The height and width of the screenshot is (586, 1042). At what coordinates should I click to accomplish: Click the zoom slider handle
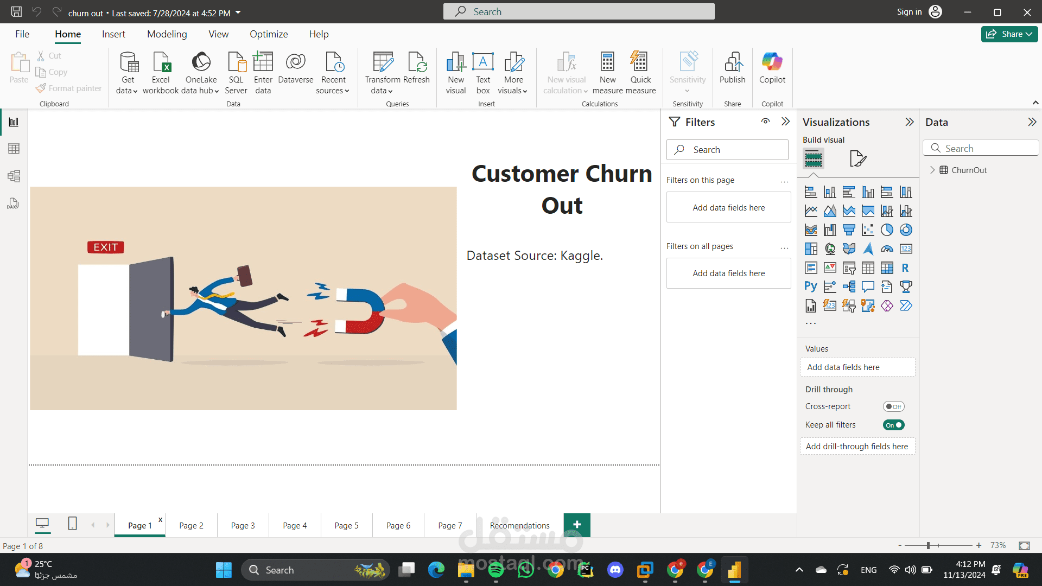[928, 545]
